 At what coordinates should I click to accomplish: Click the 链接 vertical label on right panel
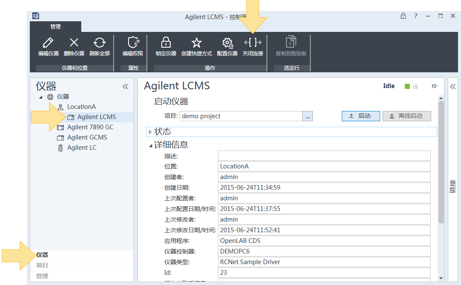click(453, 187)
